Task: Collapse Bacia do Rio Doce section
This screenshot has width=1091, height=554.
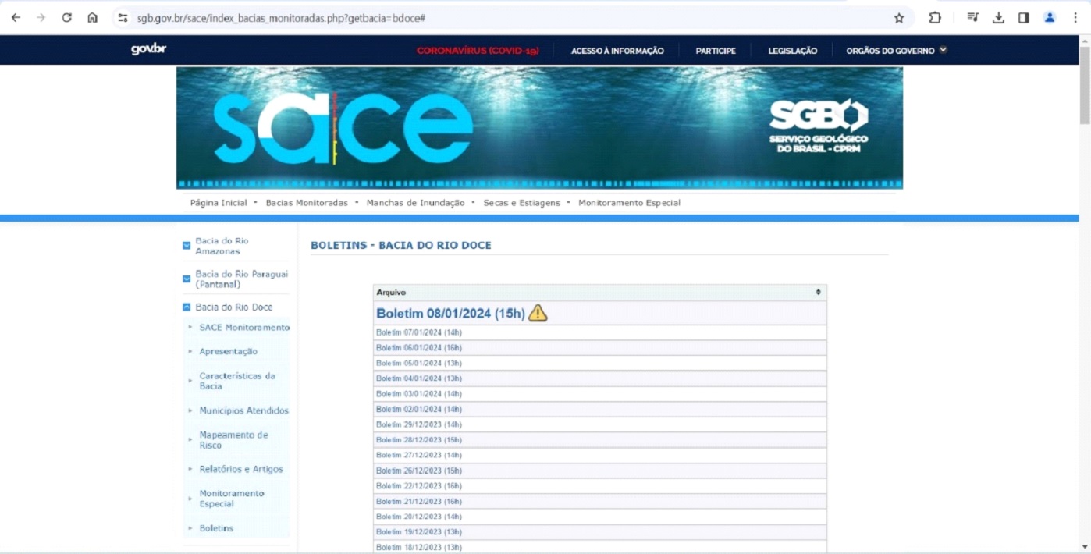Action: (x=187, y=307)
